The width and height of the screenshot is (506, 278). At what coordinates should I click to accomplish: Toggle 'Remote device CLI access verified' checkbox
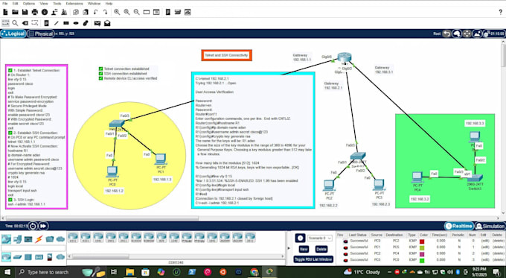pyautogui.click(x=100, y=78)
